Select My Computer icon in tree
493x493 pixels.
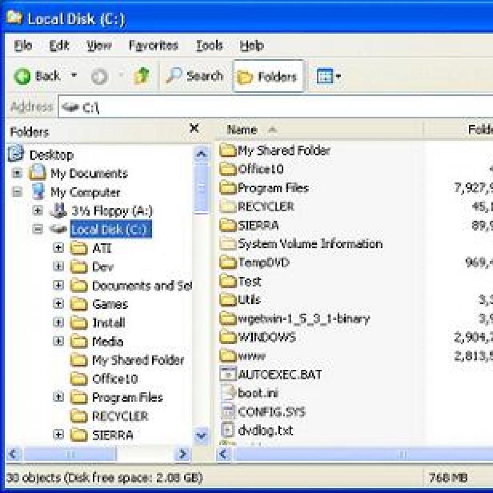[38, 192]
